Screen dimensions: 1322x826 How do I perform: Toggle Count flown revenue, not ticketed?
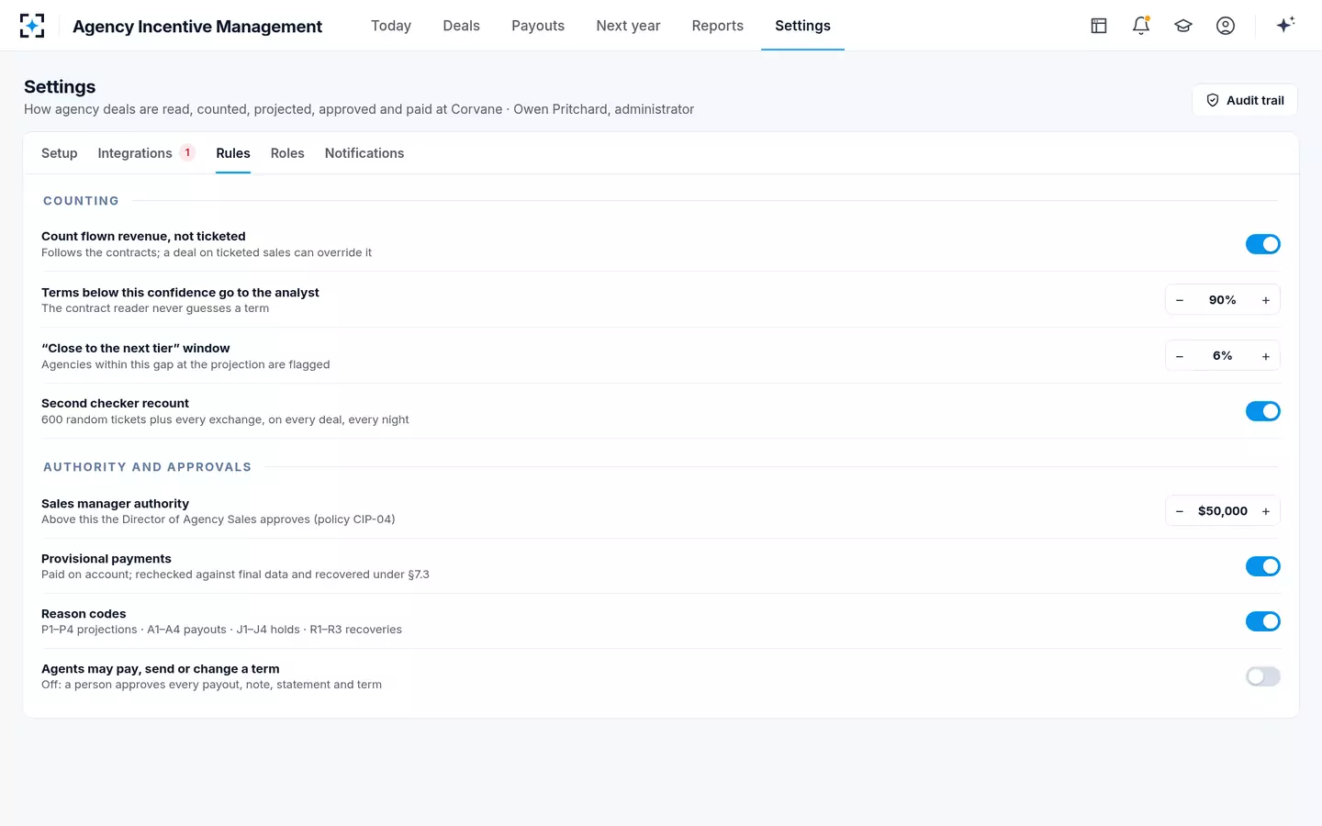[1263, 244]
